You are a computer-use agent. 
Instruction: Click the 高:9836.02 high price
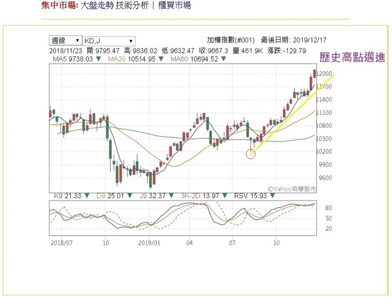click(141, 51)
